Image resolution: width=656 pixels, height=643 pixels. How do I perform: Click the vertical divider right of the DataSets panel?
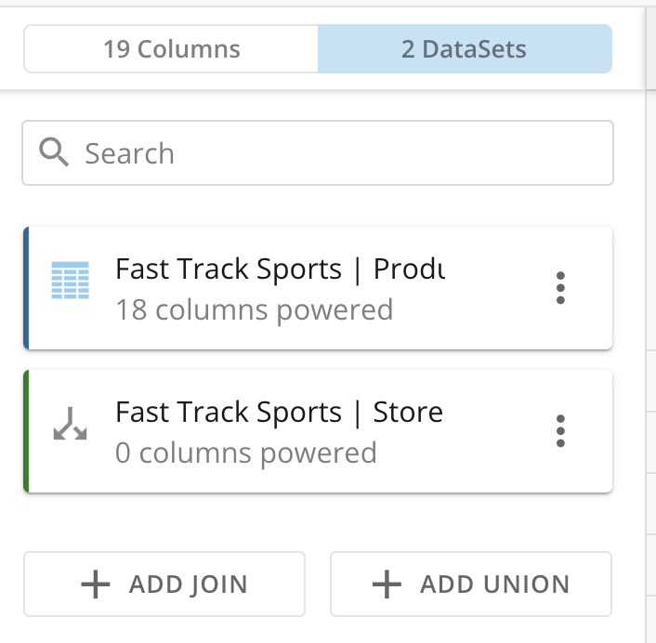pos(646,325)
